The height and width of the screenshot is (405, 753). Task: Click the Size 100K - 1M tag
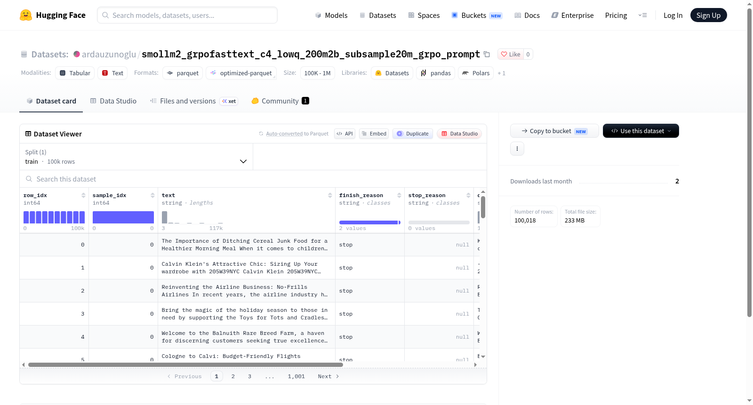click(318, 73)
